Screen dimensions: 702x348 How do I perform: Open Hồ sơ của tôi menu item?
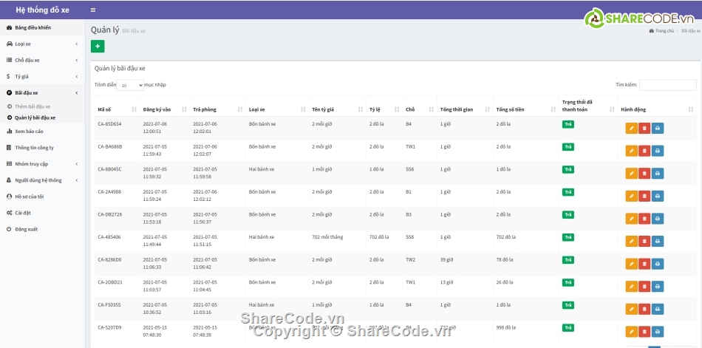click(x=42, y=197)
